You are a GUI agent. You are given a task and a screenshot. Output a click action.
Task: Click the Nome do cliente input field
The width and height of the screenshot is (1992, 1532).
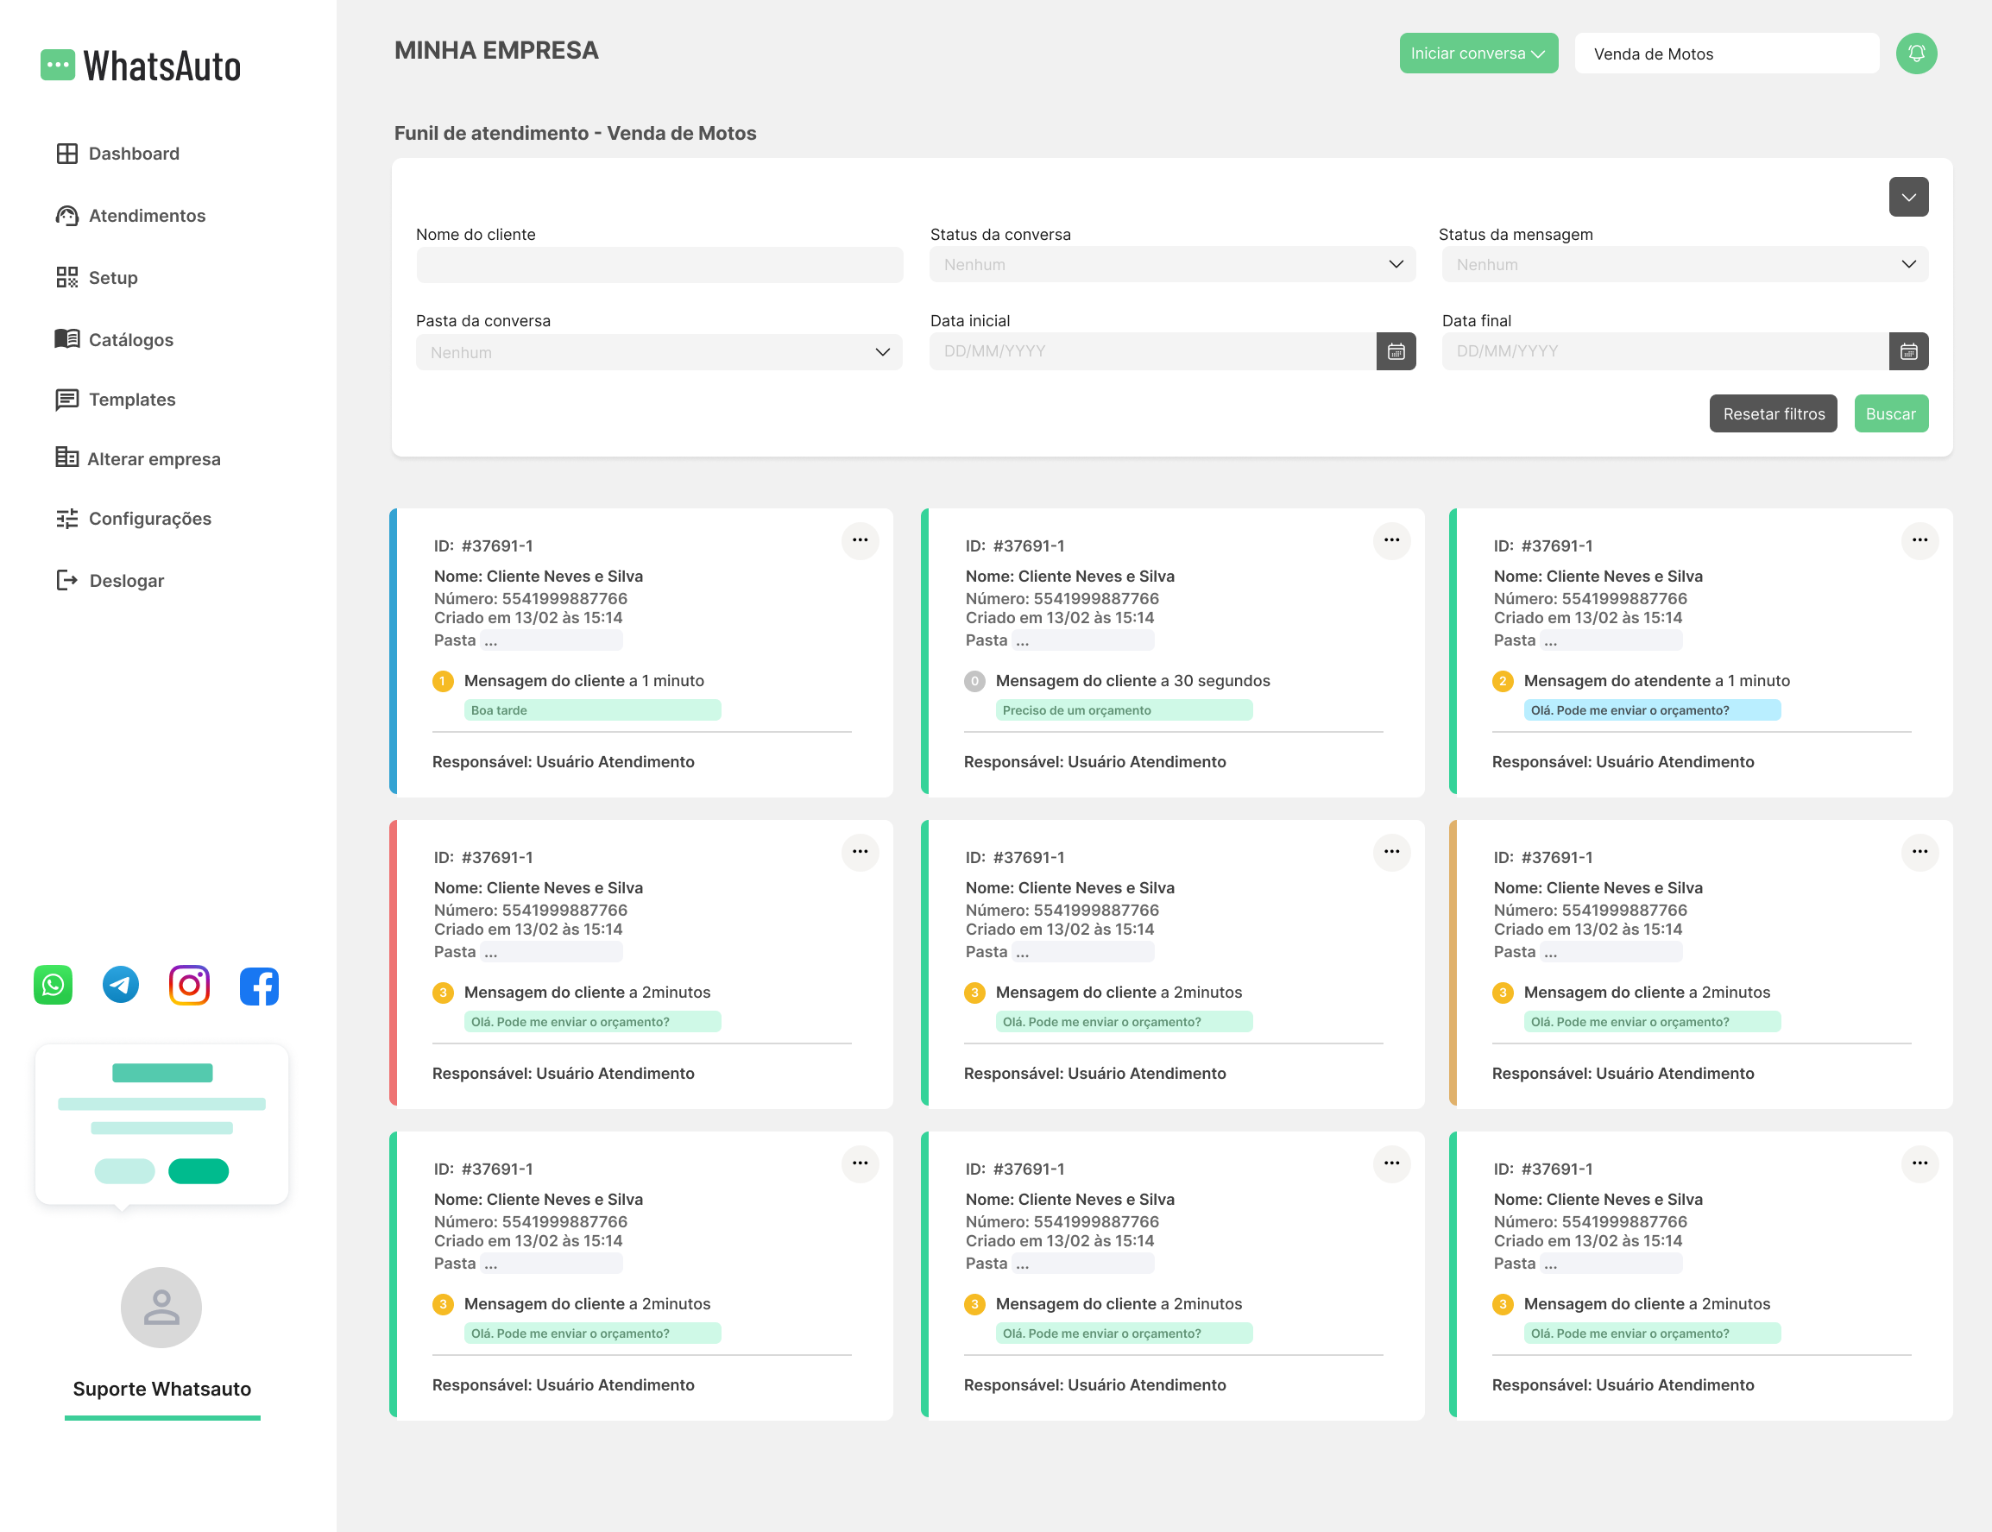point(659,264)
